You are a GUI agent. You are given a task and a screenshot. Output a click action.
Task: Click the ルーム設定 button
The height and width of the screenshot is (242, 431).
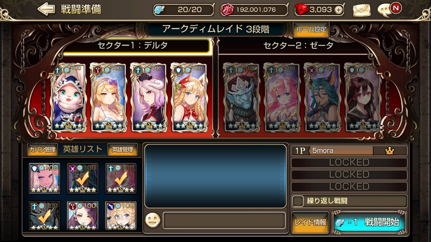[x=311, y=30]
